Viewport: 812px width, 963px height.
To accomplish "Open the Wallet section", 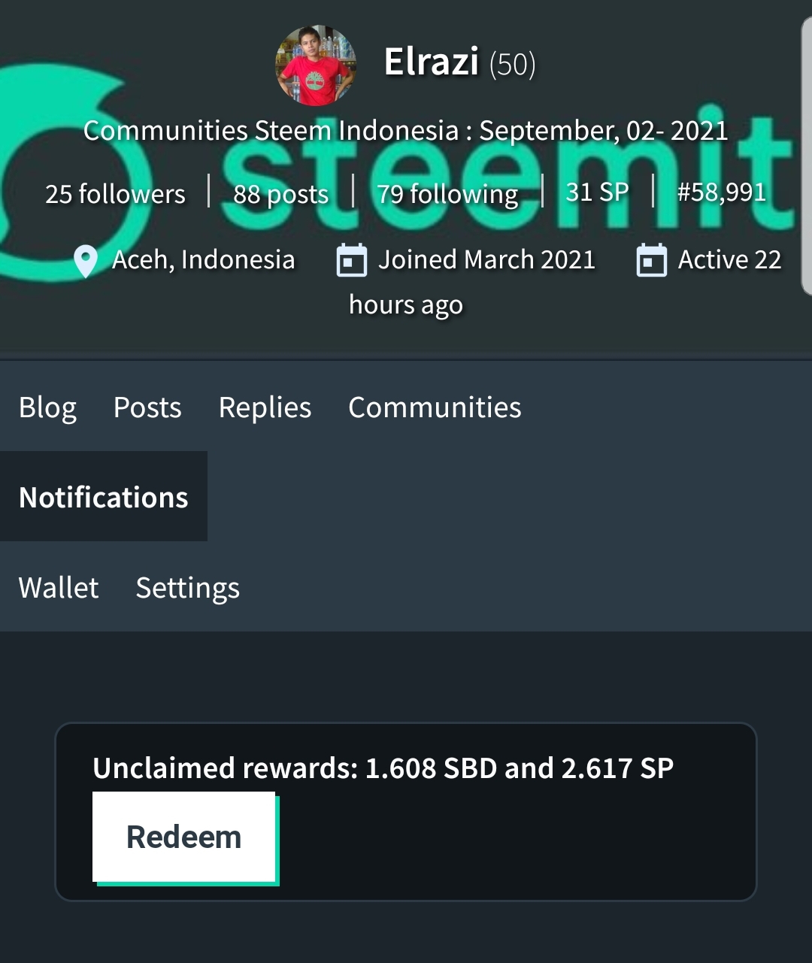I will coord(59,587).
